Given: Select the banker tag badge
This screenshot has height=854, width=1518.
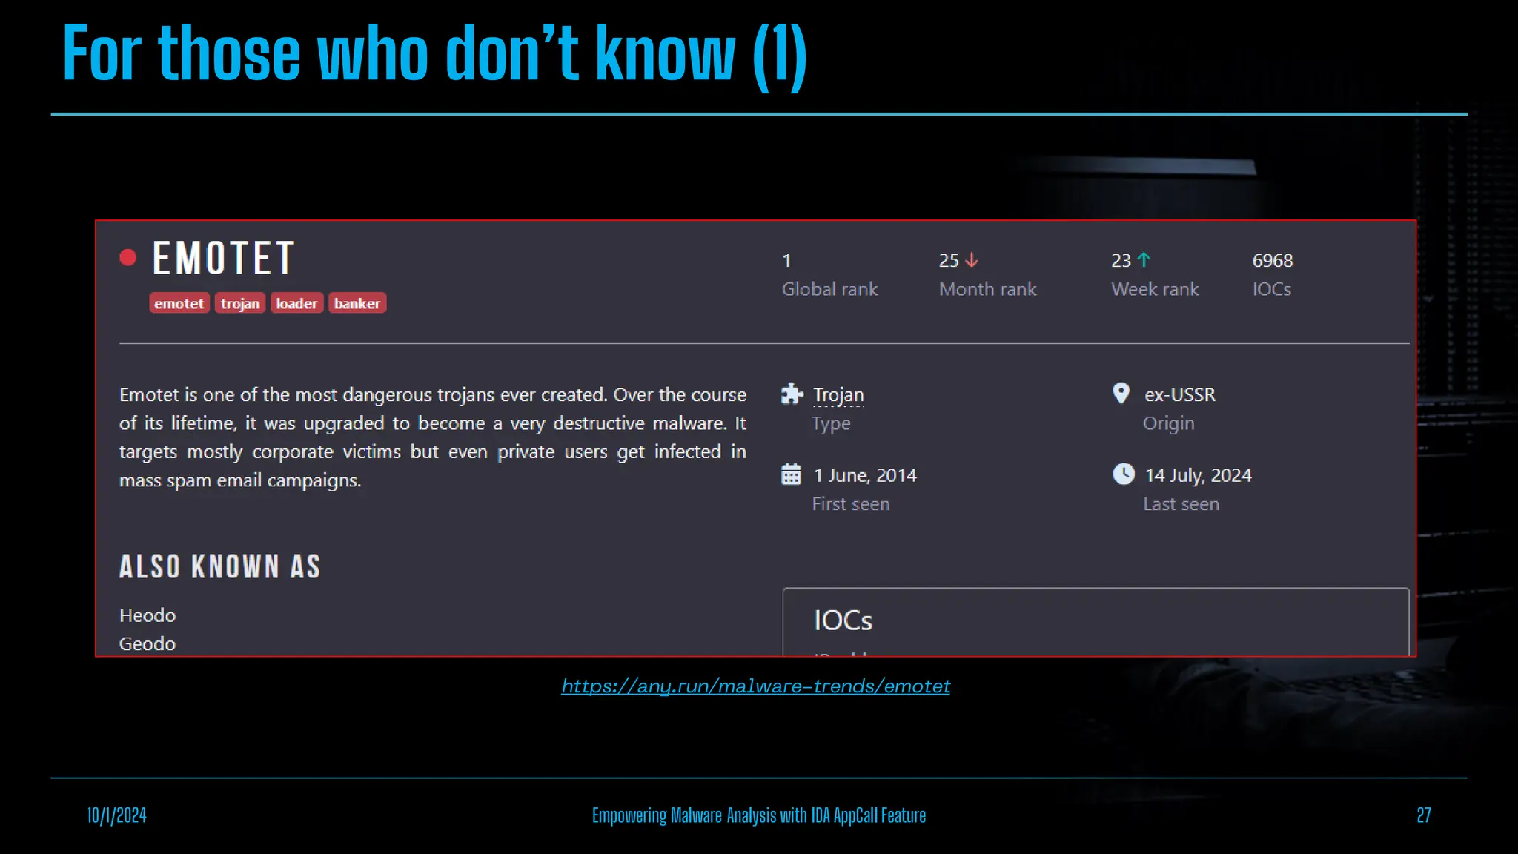Looking at the screenshot, I should (357, 303).
